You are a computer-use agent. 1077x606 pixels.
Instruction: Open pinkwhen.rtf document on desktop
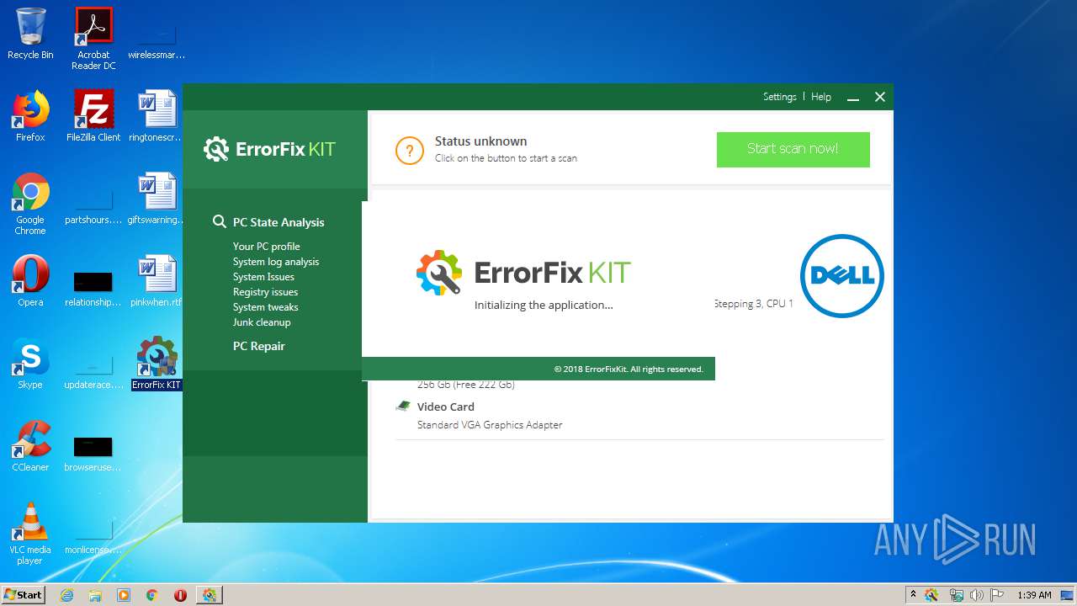tap(157, 281)
